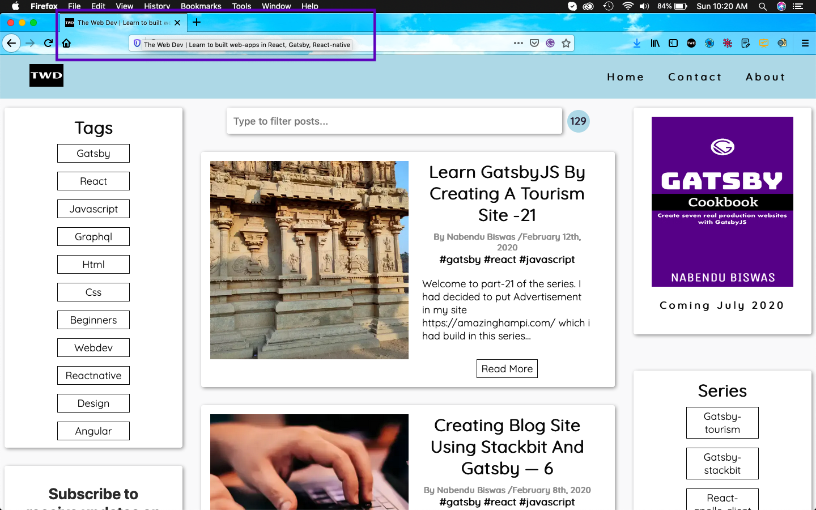Filter posts by React tag
Image resolution: width=816 pixels, height=510 pixels.
point(93,181)
